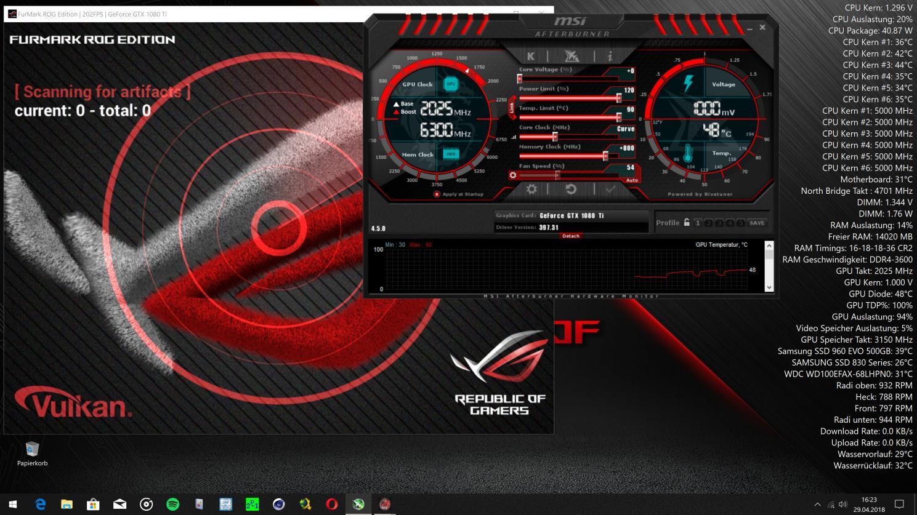Click the Fan Speed slider handle
The height and width of the screenshot is (515, 917).
[557, 175]
